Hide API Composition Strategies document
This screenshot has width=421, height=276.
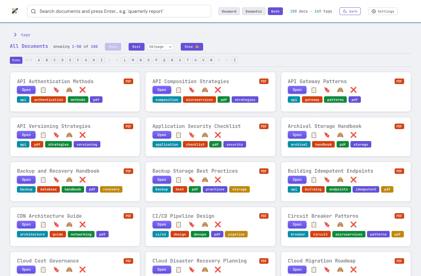click(205, 90)
